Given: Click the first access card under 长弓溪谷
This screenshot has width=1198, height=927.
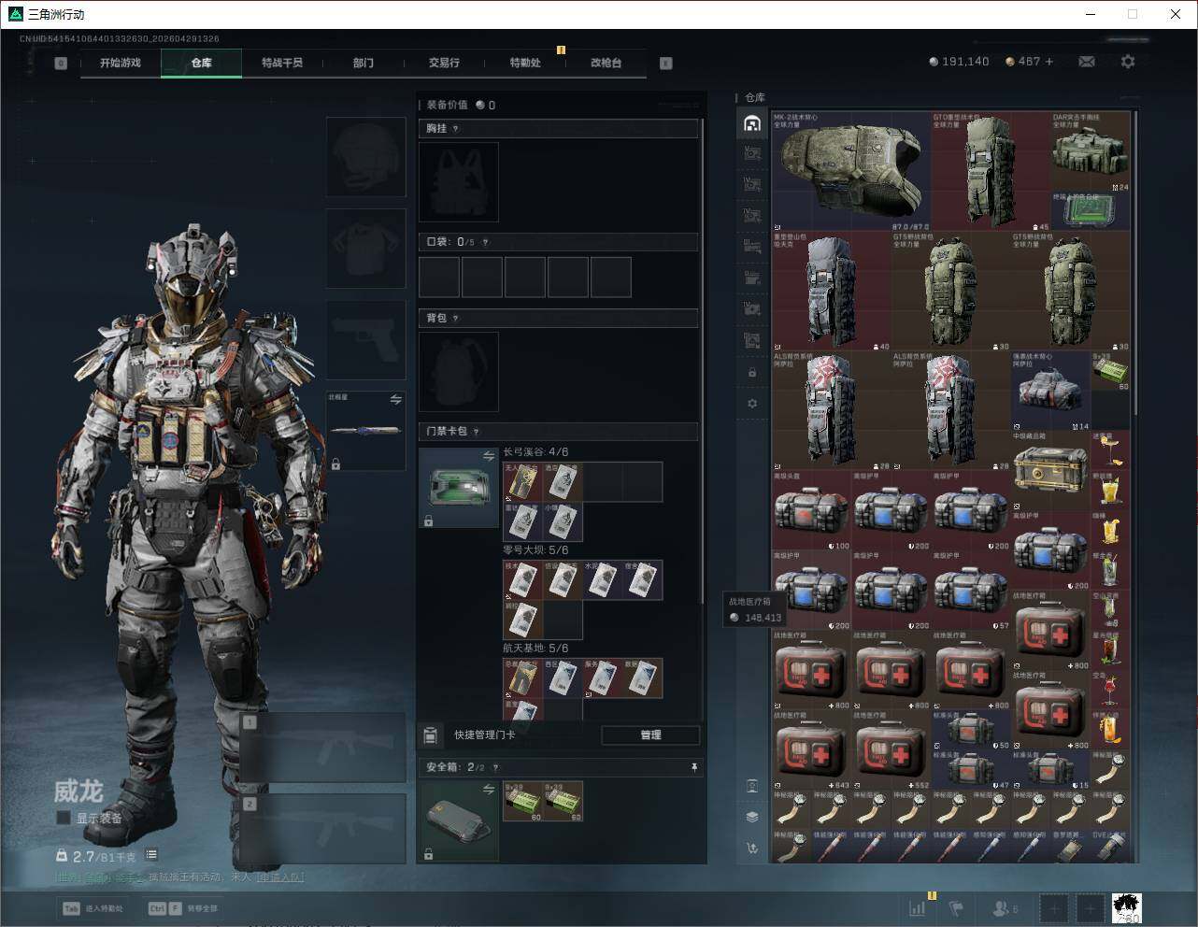Looking at the screenshot, I should click(523, 482).
